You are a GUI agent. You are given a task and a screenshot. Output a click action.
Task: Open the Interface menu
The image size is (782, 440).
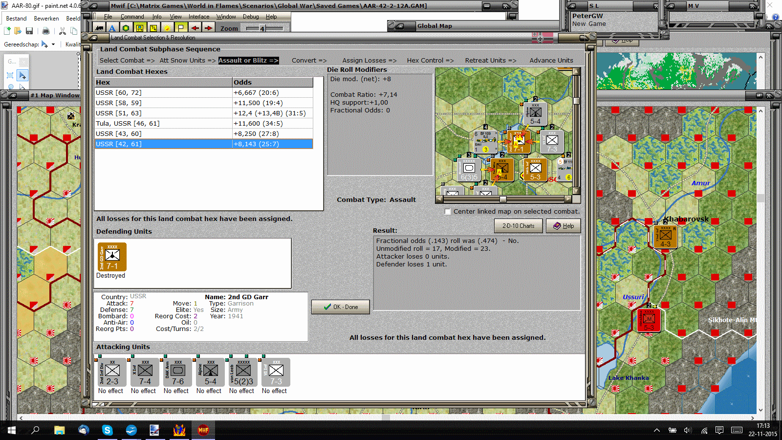[x=199, y=17]
